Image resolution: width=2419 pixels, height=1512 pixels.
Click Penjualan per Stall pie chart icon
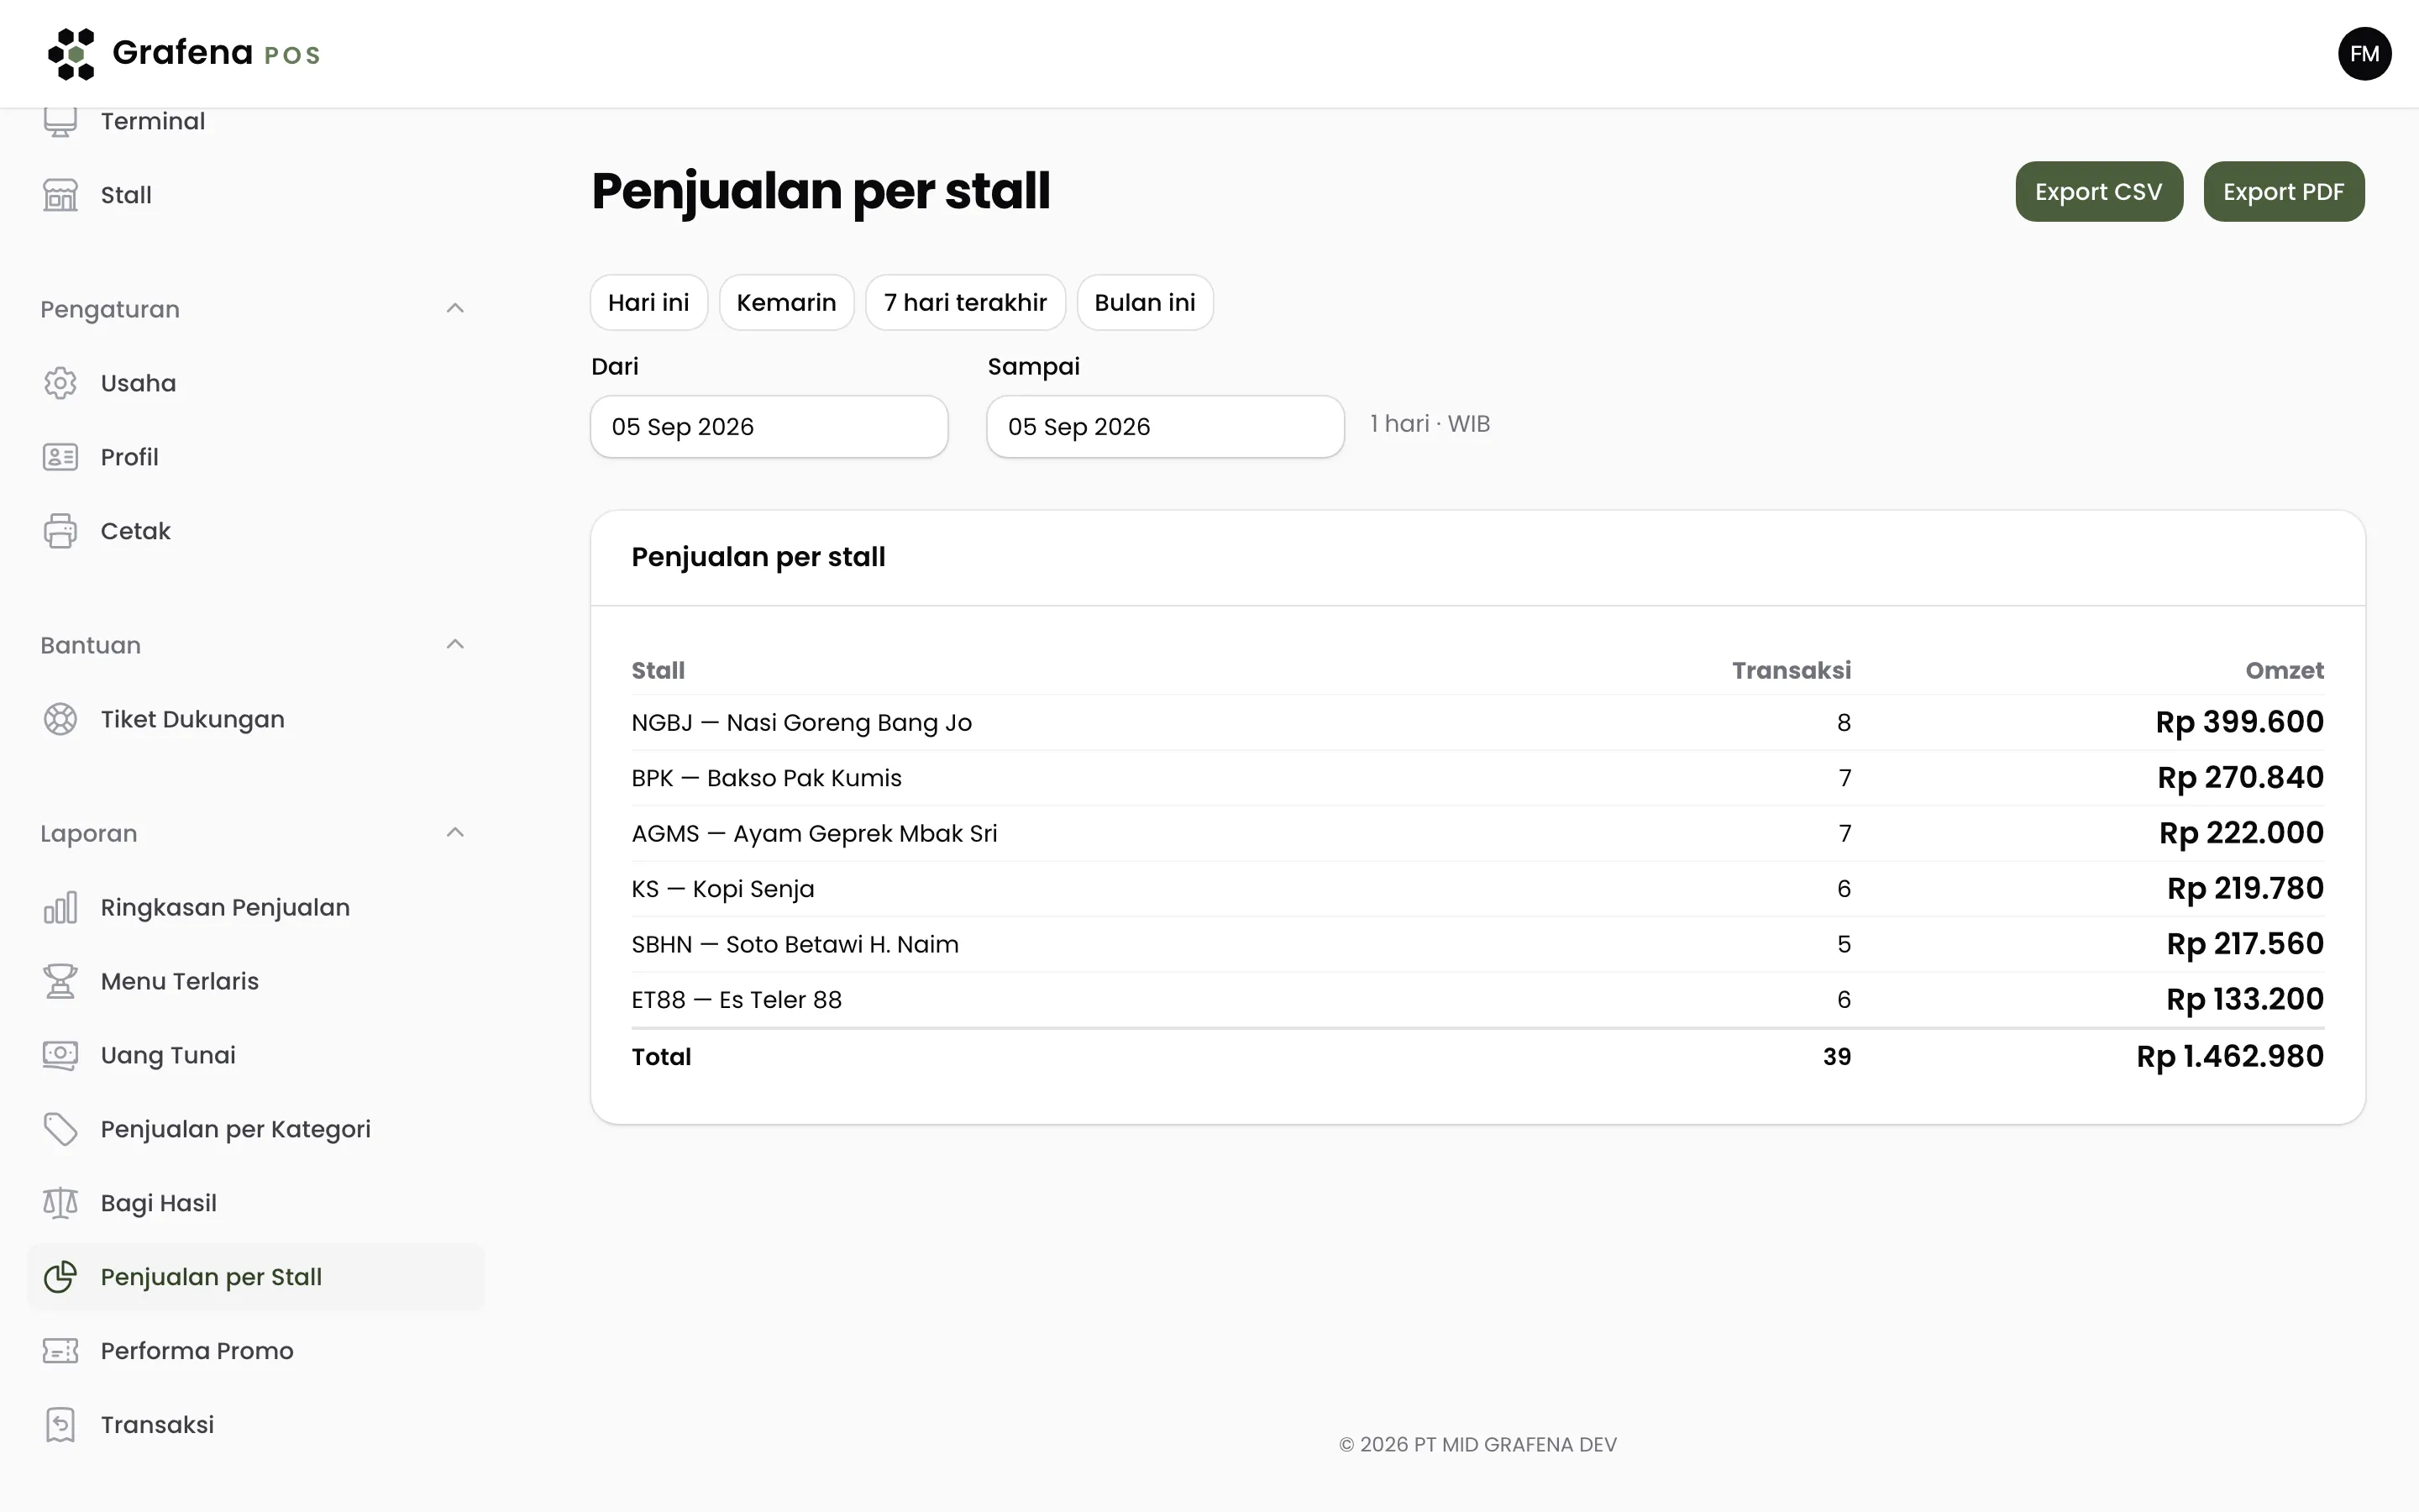point(60,1277)
